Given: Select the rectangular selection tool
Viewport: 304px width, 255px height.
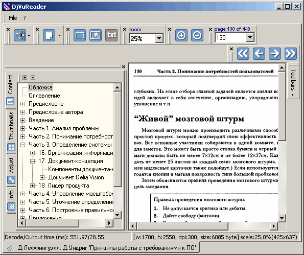Looking at the screenshot, I should [x=80, y=35].
